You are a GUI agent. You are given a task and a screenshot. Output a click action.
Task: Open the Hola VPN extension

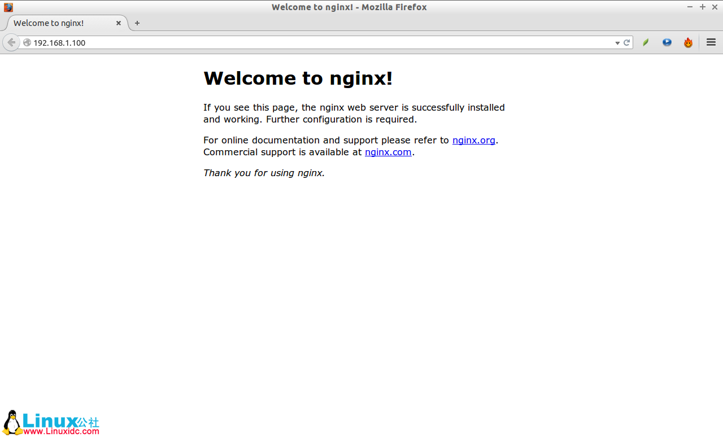(688, 42)
